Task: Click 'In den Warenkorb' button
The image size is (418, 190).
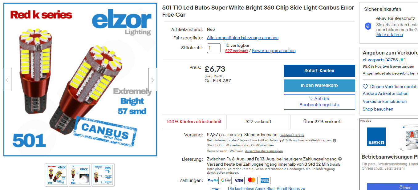Action: 319,85
